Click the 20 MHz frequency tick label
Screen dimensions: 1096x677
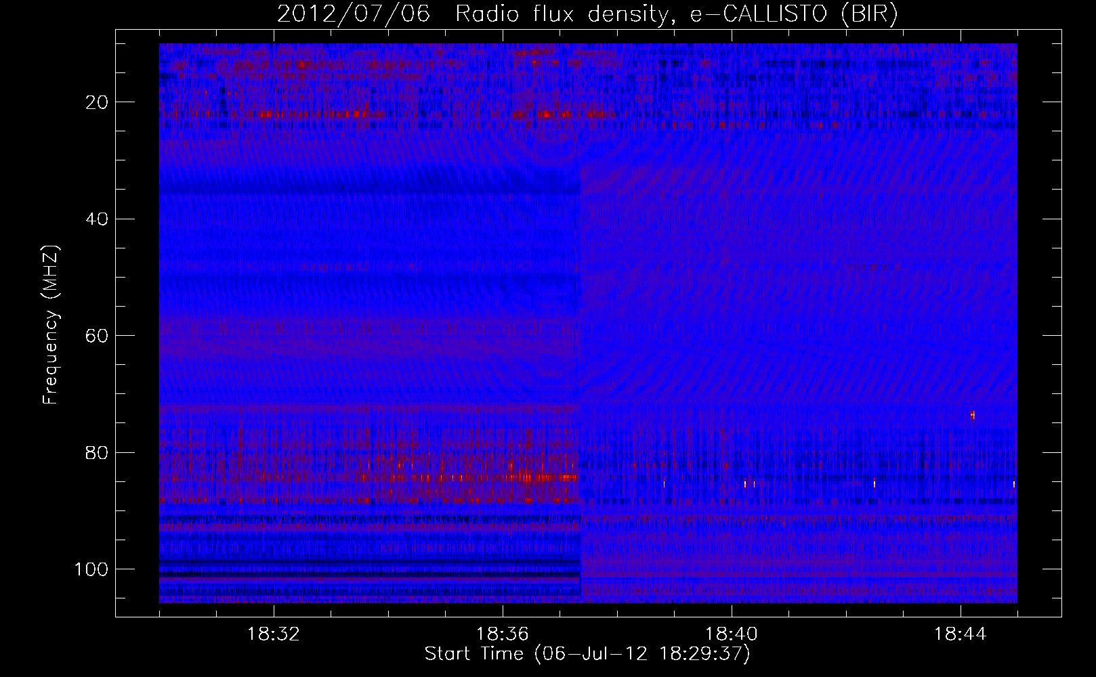pos(98,102)
